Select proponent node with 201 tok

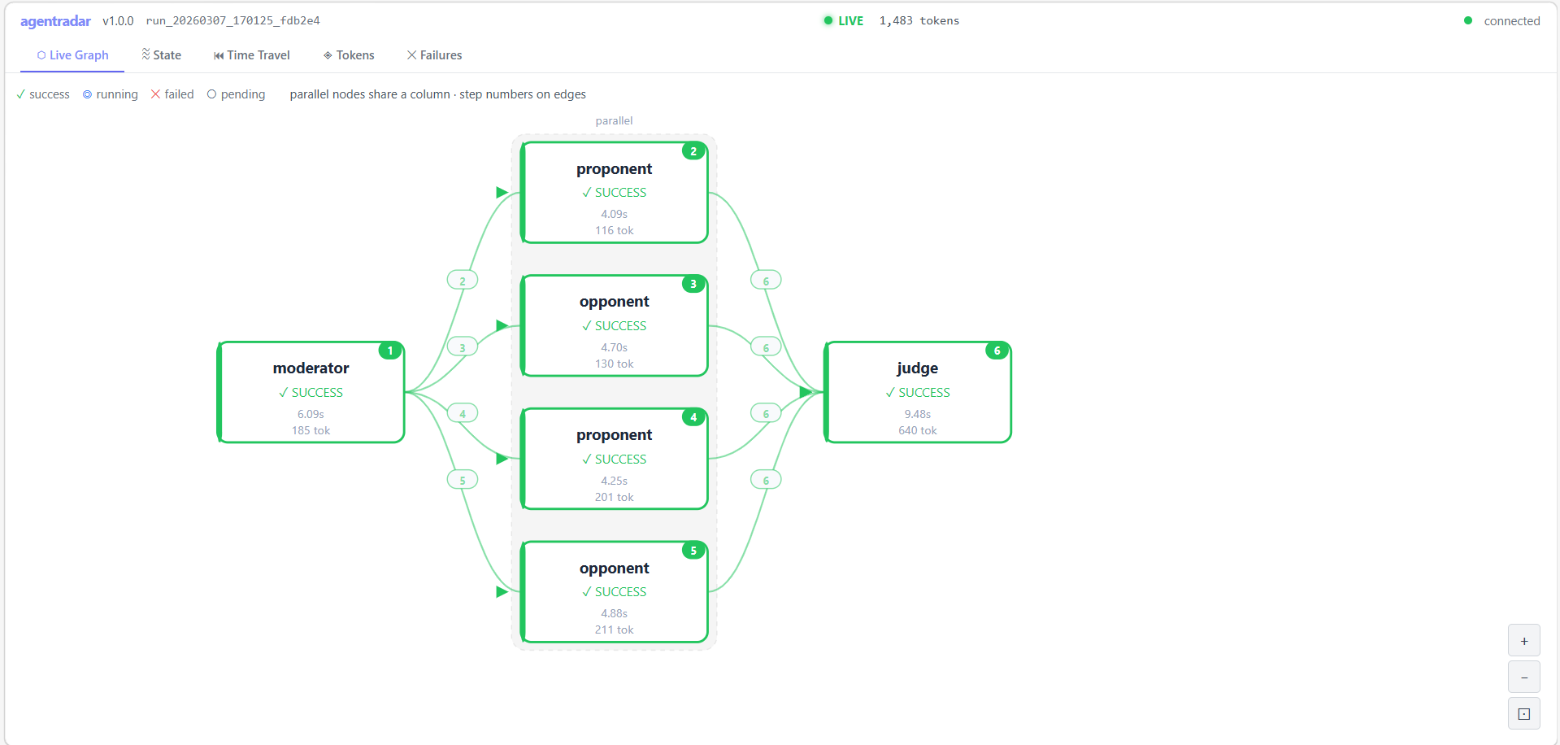click(614, 459)
